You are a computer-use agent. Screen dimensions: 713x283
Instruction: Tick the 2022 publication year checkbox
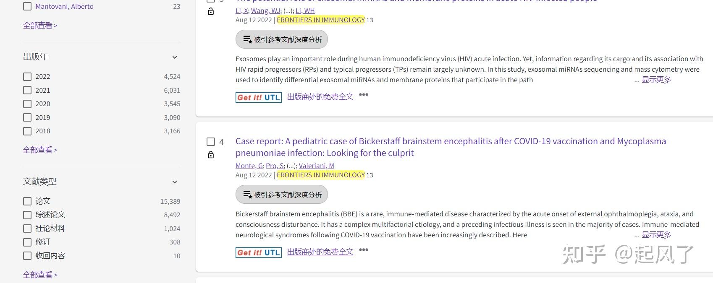(x=27, y=77)
